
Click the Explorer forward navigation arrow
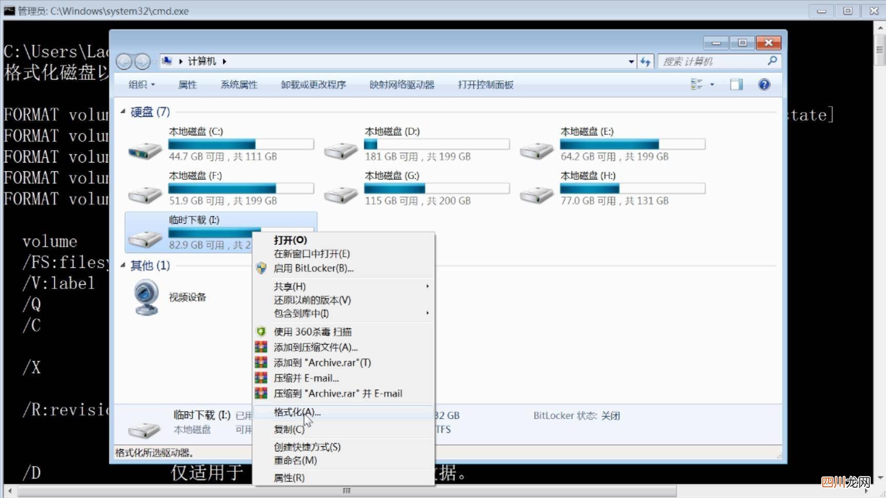click(x=143, y=61)
